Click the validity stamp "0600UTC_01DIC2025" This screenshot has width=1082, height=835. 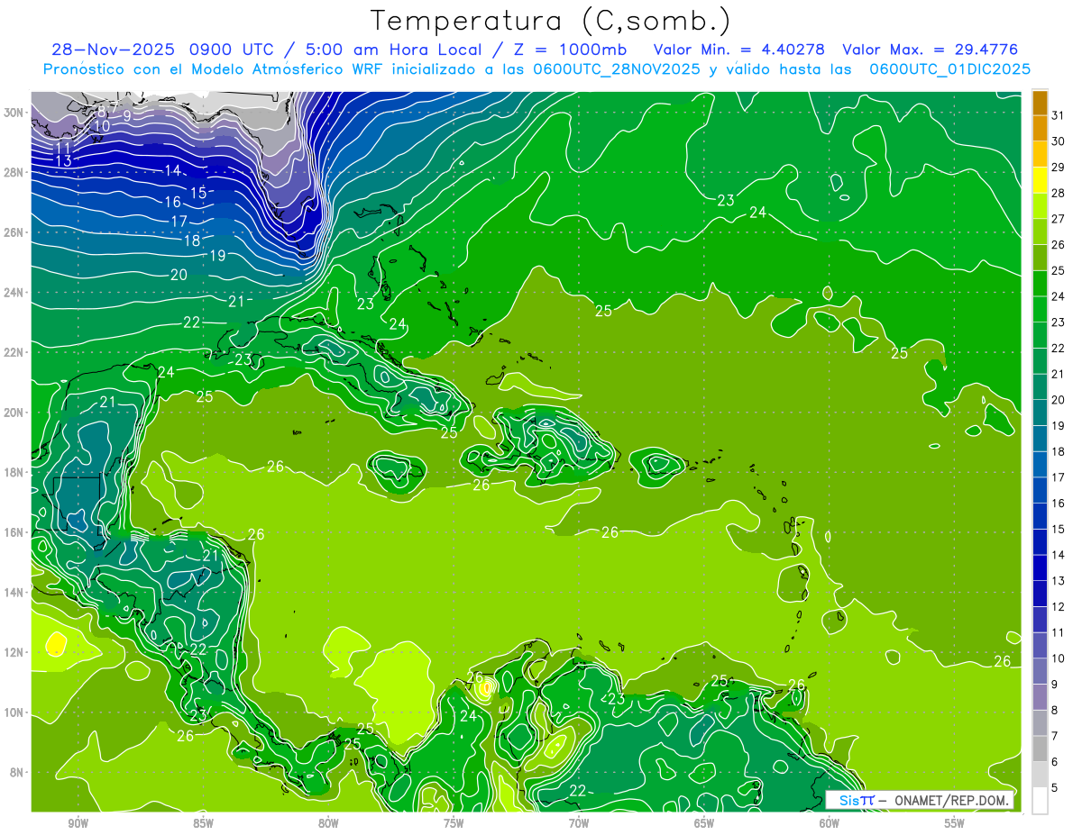tap(949, 69)
